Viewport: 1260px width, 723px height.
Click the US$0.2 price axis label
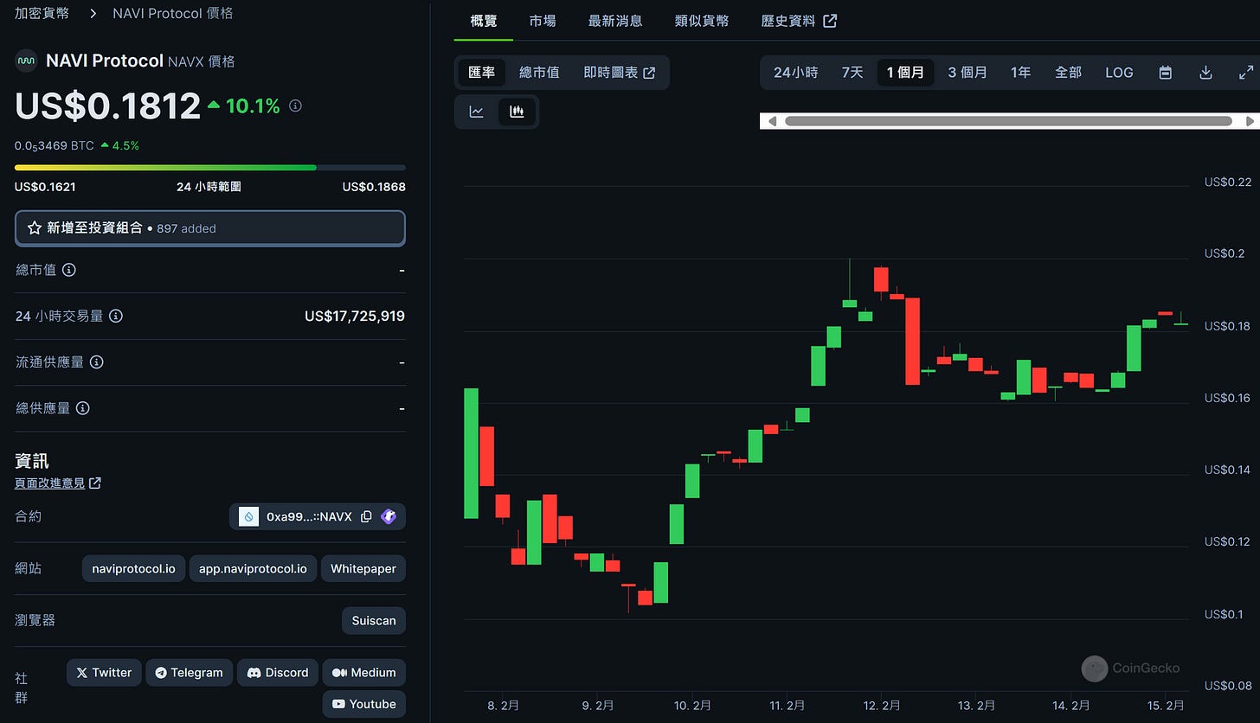1224,253
